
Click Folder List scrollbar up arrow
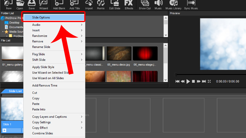166,18
